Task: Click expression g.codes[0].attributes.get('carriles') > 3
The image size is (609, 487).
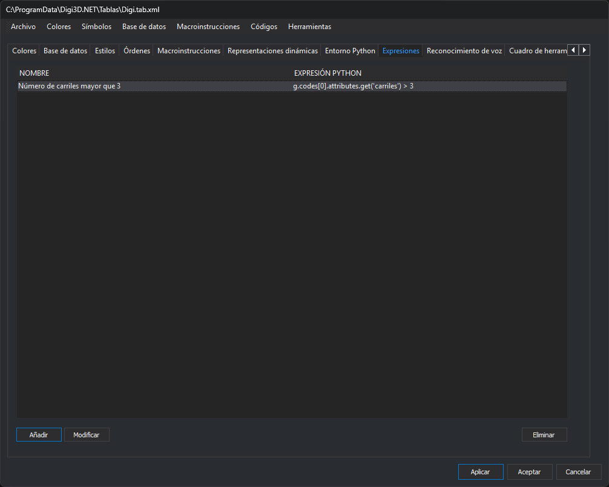Action: 353,86
